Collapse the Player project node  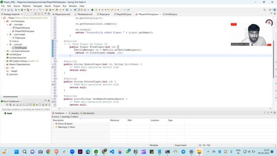[x=2, y=18]
